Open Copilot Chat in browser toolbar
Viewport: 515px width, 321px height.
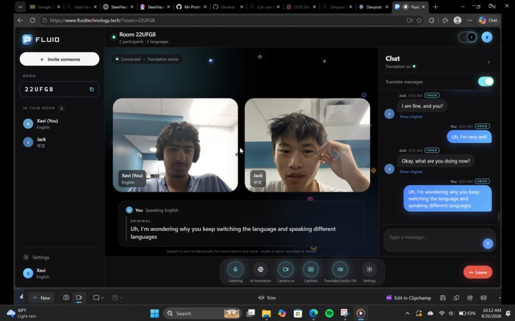tap(488, 20)
